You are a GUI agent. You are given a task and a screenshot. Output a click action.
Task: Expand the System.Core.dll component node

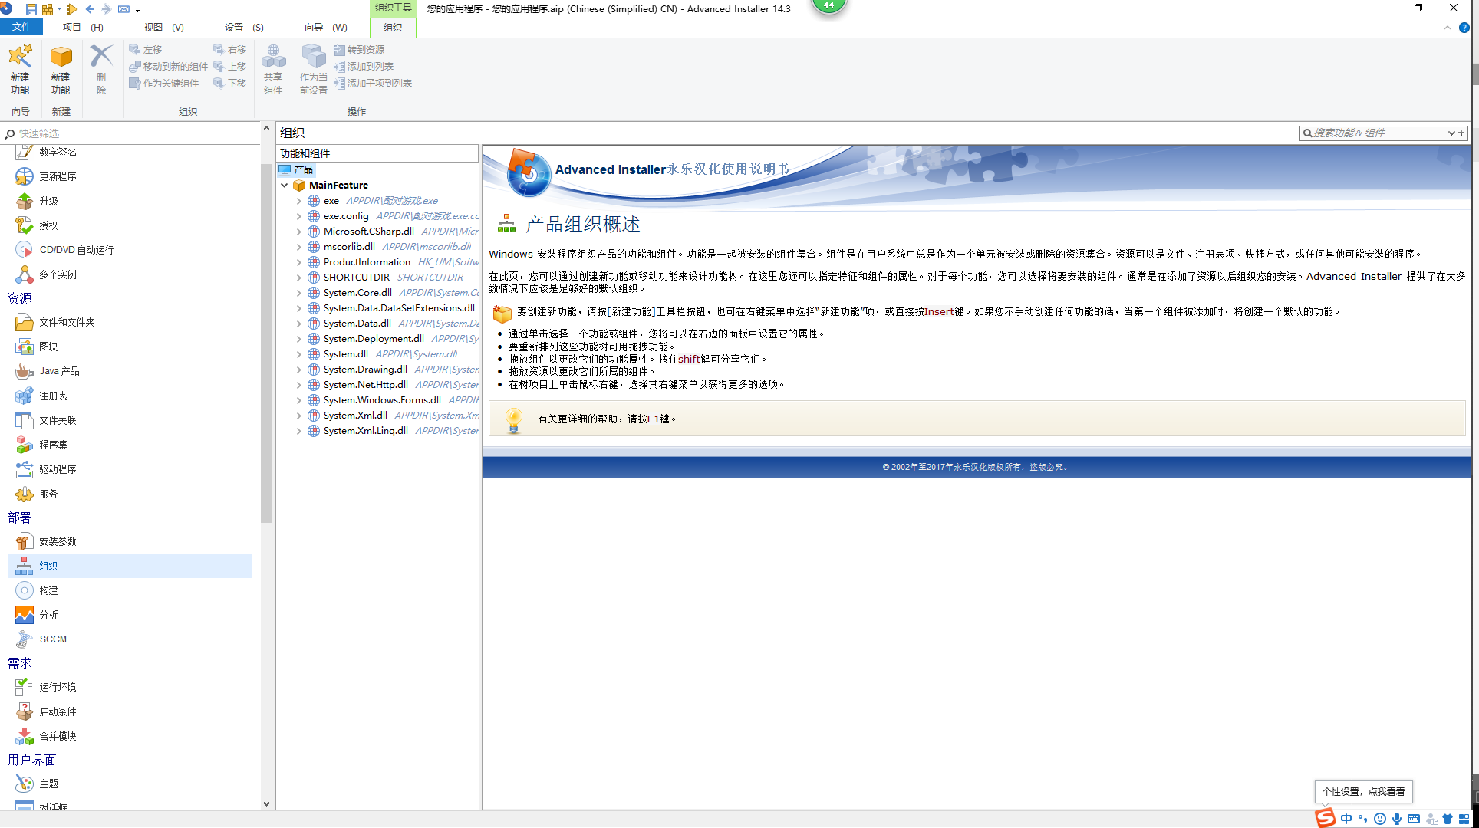pos(299,293)
